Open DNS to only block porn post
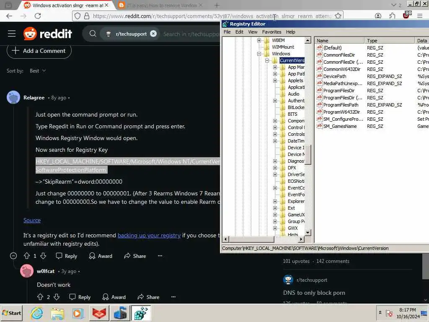Viewport: 429px width, 322px height. pyautogui.click(x=314, y=293)
